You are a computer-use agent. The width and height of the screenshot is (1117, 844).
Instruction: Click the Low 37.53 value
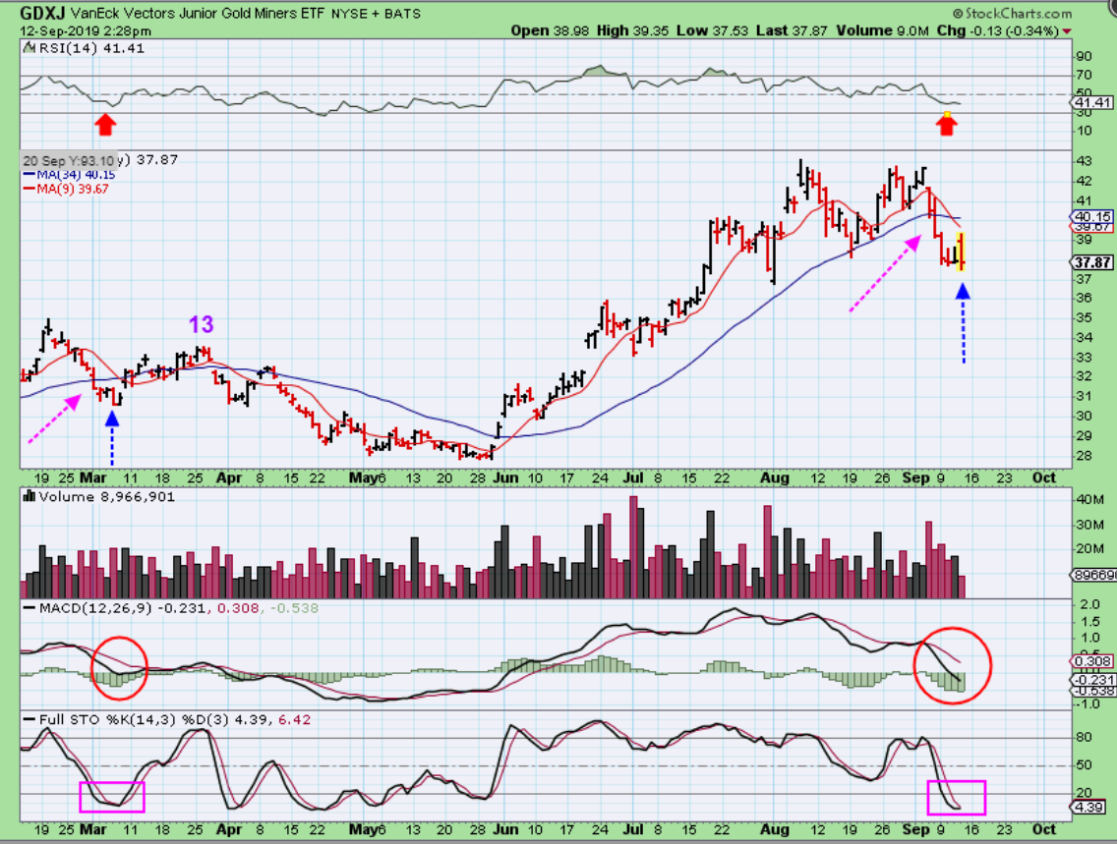pos(710,30)
